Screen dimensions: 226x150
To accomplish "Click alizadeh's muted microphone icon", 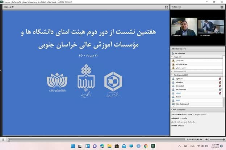I will tap(220, 83).
